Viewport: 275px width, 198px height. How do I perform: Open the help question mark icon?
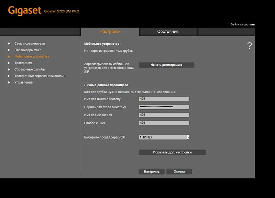pos(250,46)
